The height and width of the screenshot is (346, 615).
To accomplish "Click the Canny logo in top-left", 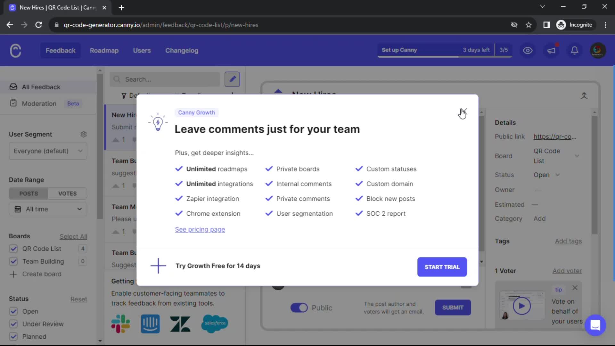I will [x=15, y=50].
